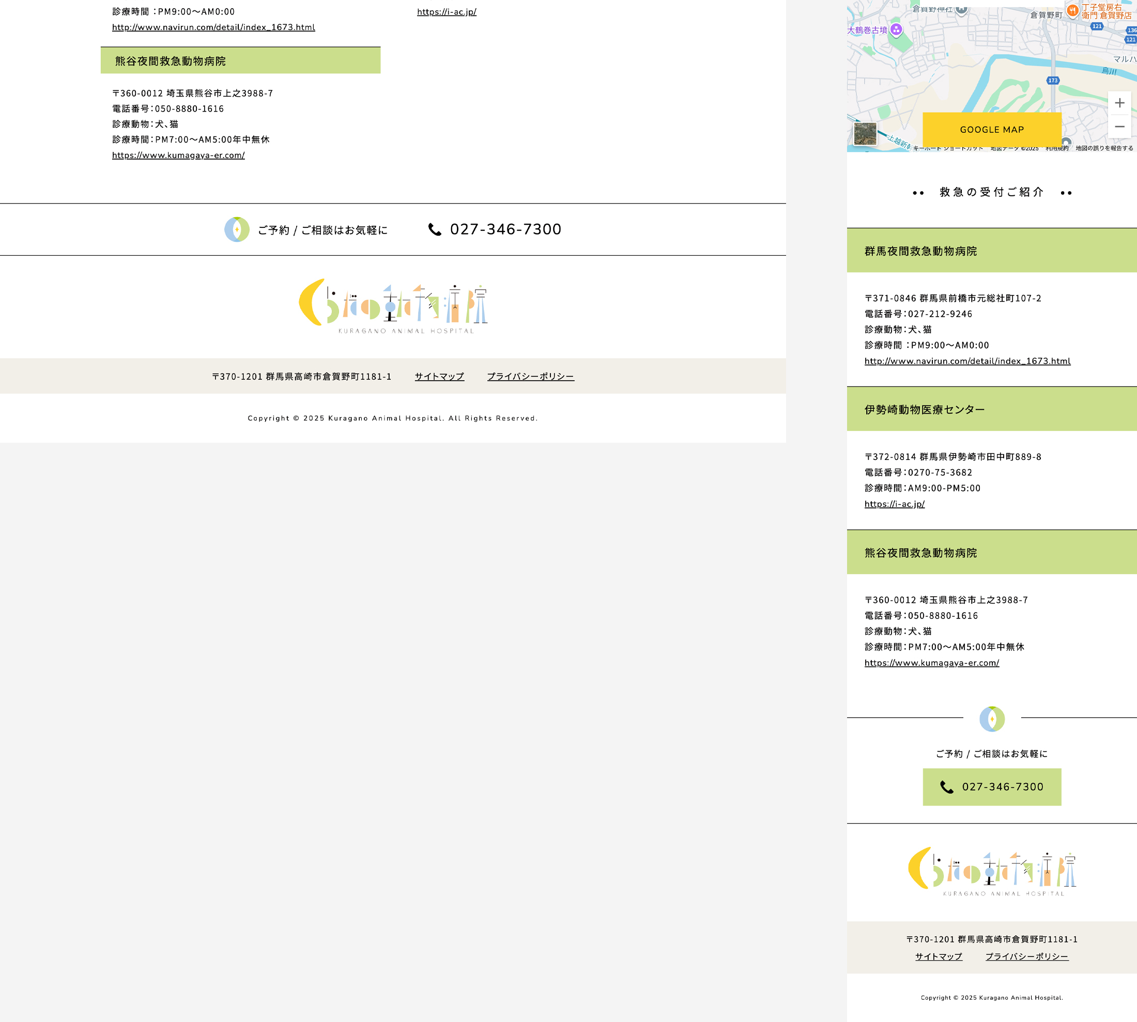Click the small round logo above the mobile reservation text
This screenshot has width=1137, height=1022.
tap(991, 719)
